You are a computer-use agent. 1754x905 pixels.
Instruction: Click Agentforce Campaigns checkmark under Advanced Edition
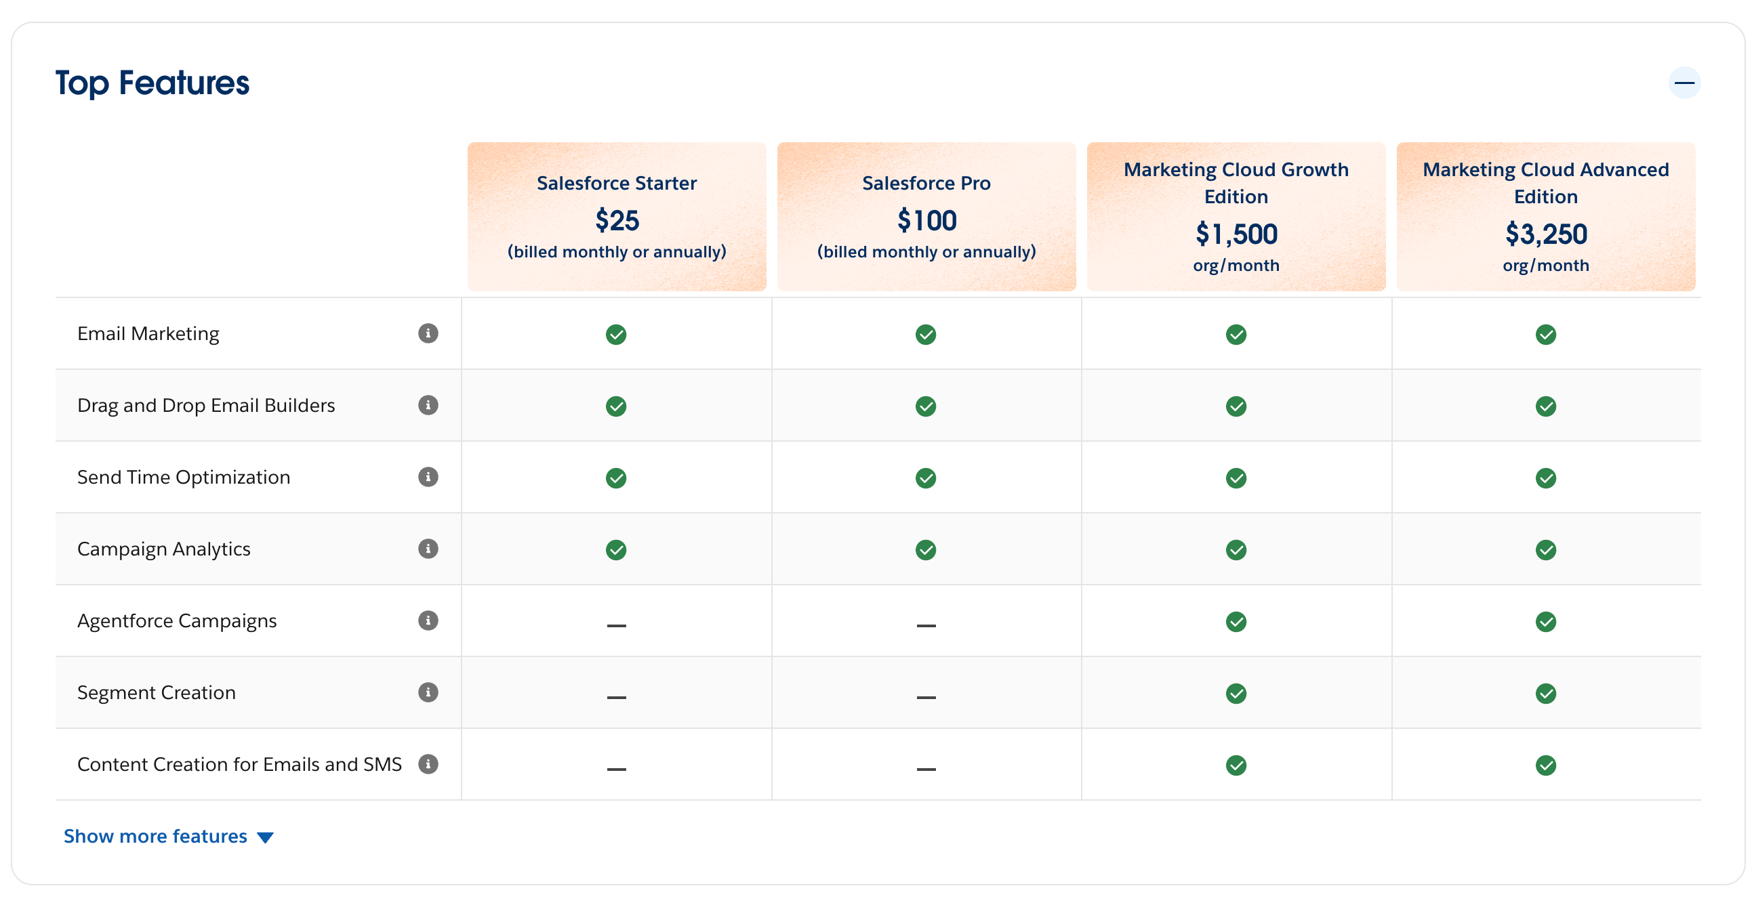1546,622
